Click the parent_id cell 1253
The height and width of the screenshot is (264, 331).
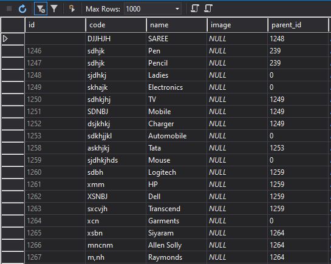298,148
